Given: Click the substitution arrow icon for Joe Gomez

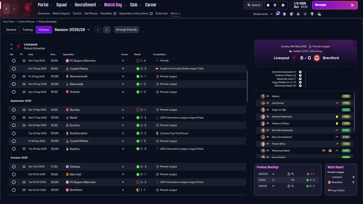Looking at the screenshot, I should pyautogui.click(x=337, y=103).
